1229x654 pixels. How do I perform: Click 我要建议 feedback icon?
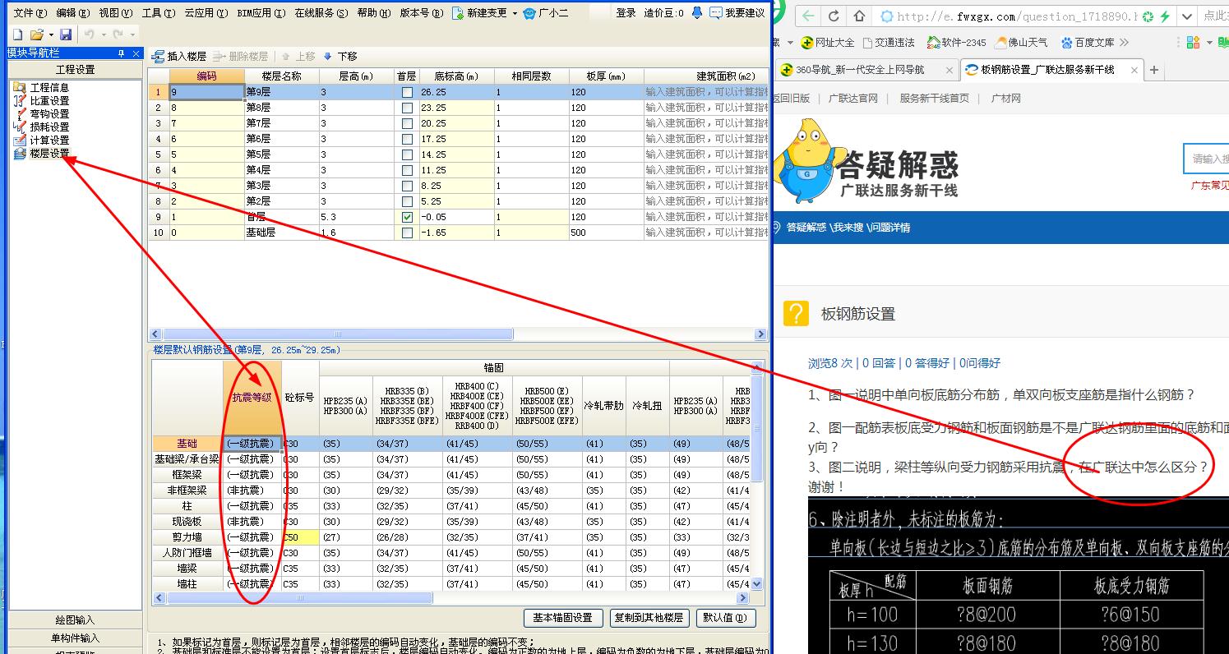coord(715,13)
